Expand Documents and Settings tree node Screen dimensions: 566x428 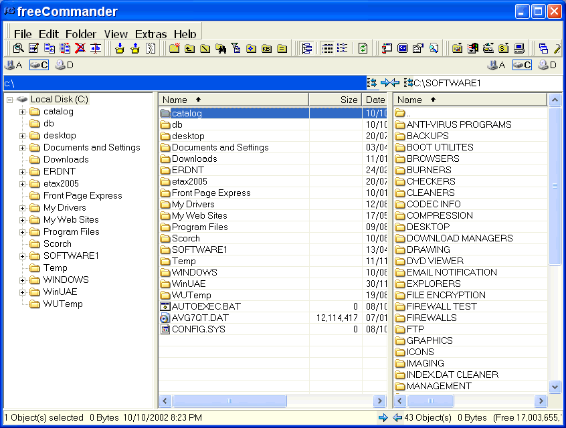pos(22,148)
